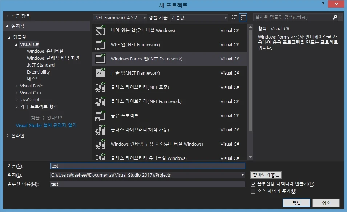The width and height of the screenshot is (347, 212).
Task: Choose the console app template icon
Action: click(x=100, y=73)
